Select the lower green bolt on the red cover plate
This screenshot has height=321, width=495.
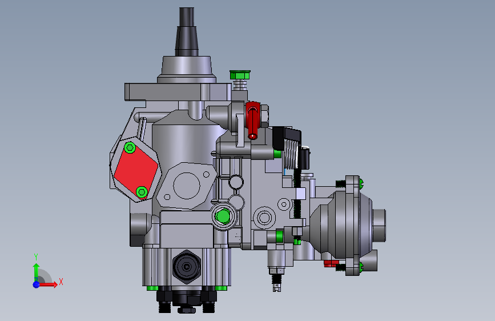pyautogui.click(x=142, y=192)
